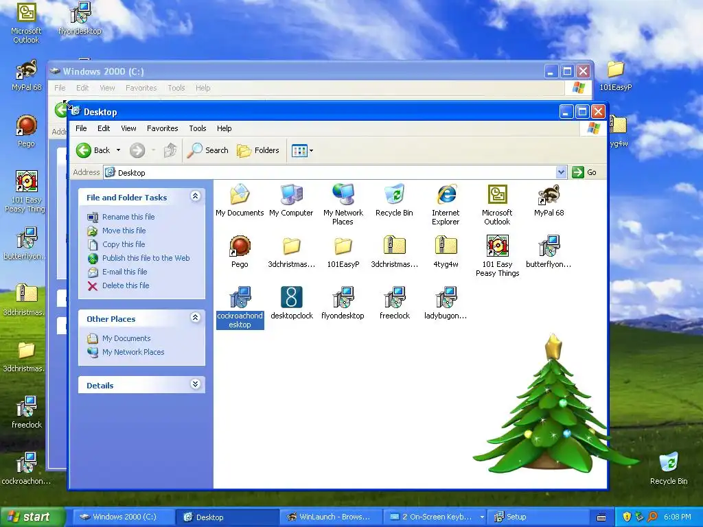Select My Network Places icon in file pane
Screen dimensions: 703x527
click(343, 204)
